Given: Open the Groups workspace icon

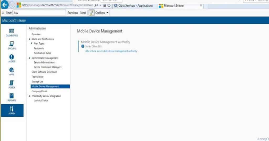Looking at the screenshot, I should 12,46.
